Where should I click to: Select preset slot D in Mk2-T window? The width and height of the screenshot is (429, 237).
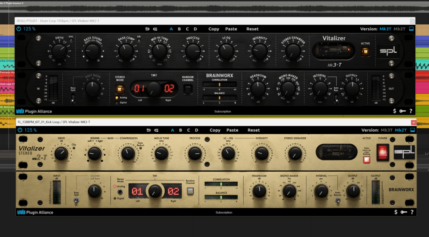tap(196, 130)
